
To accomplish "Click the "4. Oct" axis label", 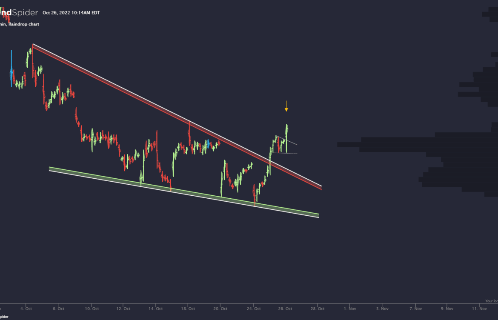I will 26,308.
